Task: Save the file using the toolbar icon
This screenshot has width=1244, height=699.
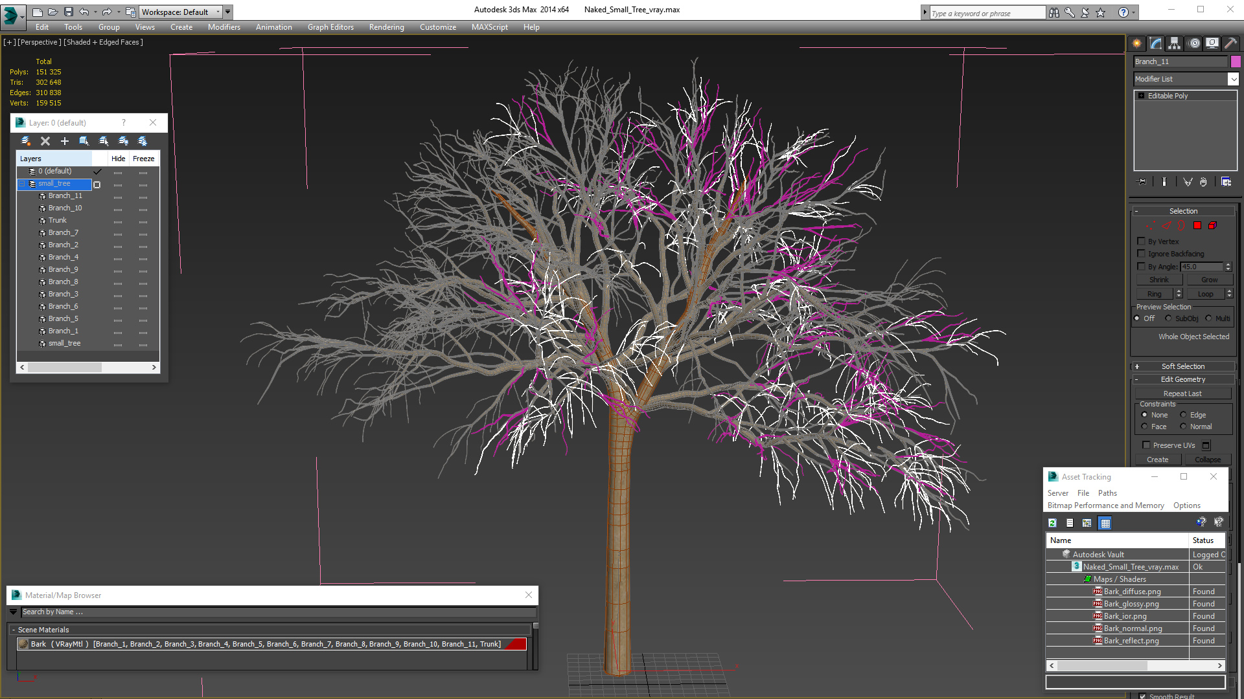Action: click(x=69, y=12)
